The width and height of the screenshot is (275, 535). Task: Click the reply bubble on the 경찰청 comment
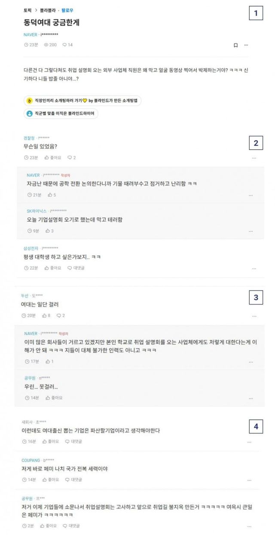(69, 158)
